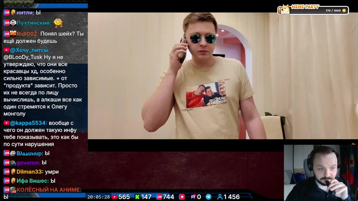Viewport: 358px width, 201px height.
Task: Click the streamer webcam feed
Action: (321, 173)
